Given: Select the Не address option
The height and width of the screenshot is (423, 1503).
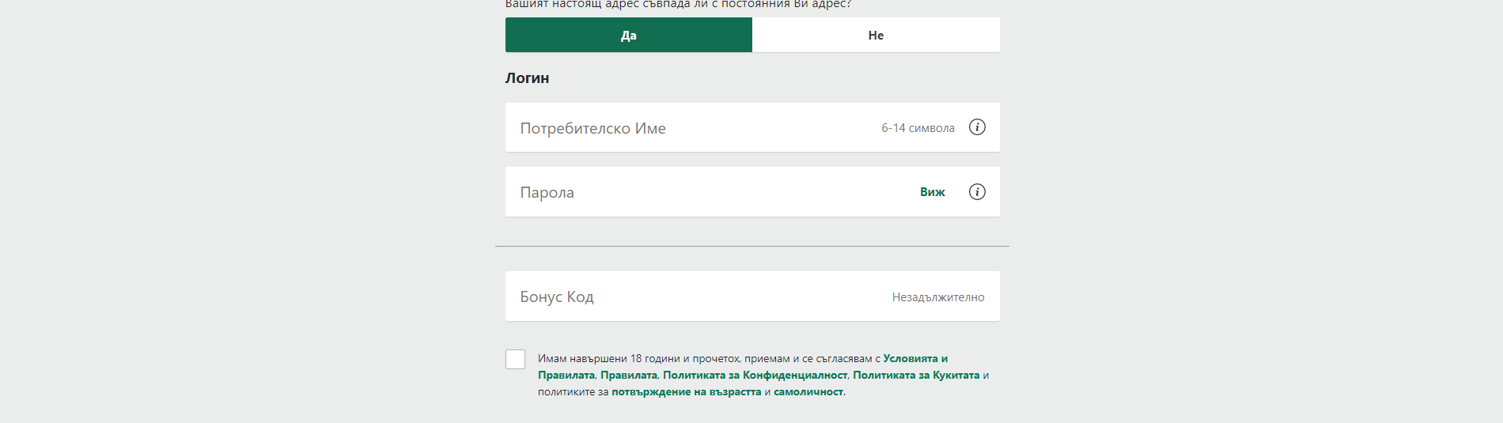Looking at the screenshot, I should click(x=876, y=35).
